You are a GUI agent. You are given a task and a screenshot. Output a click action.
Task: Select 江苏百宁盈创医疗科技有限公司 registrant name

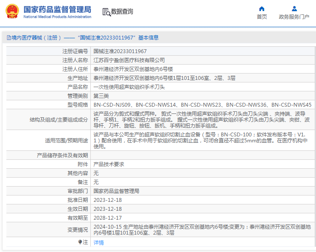tap(129, 60)
